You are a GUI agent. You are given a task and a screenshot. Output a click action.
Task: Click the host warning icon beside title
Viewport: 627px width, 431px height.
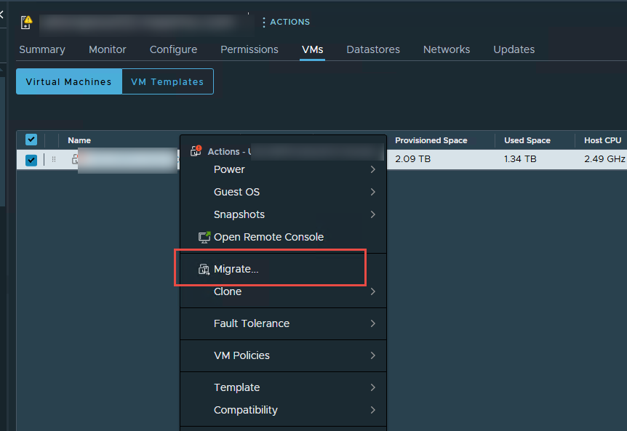pyautogui.click(x=26, y=22)
